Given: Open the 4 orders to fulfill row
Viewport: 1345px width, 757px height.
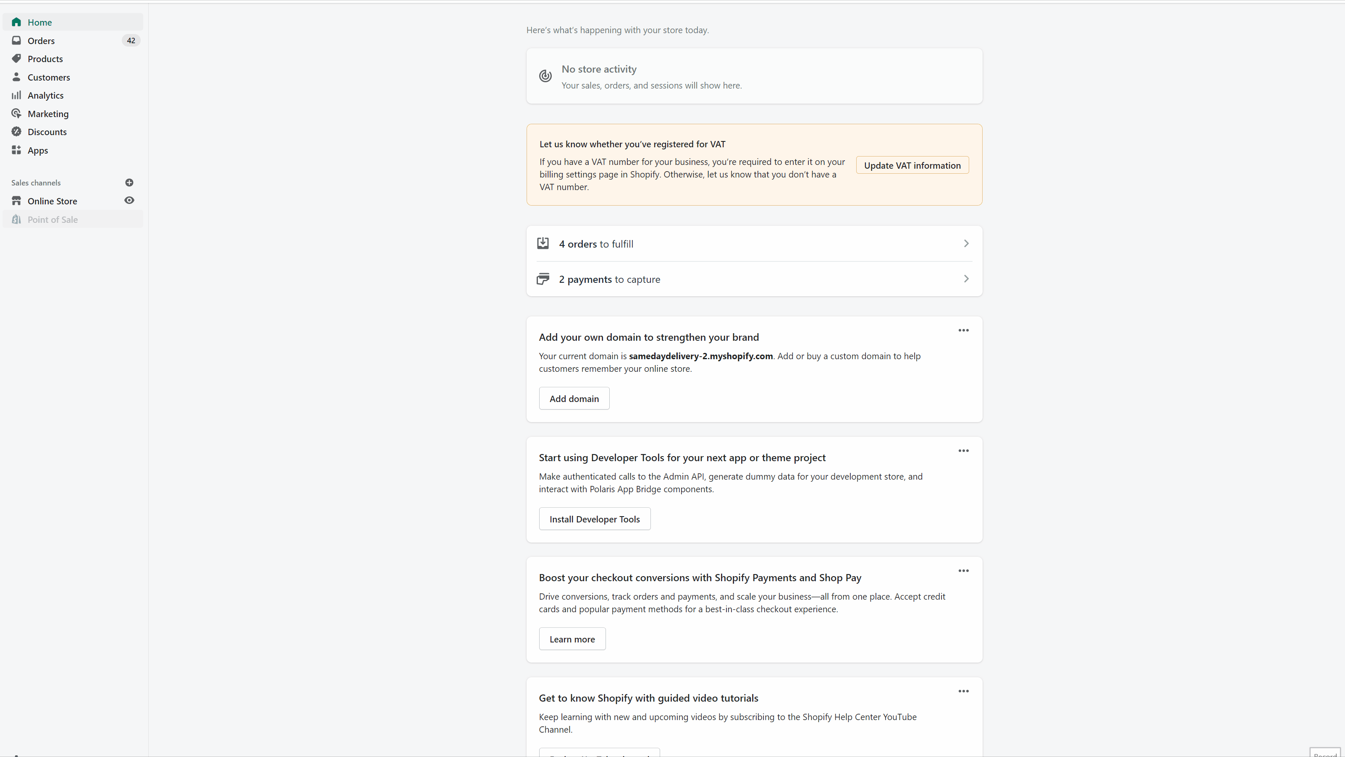Looking at the screenshot, I should [753, 244].
